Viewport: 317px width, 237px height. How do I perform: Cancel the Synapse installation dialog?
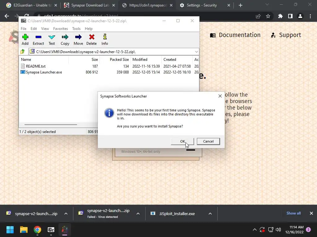[x=208, y=141]
